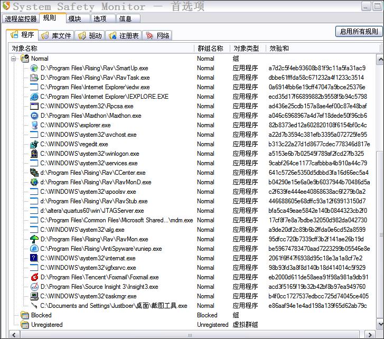Open the 库文件 rules sub-tab

[x=57, y=36]
